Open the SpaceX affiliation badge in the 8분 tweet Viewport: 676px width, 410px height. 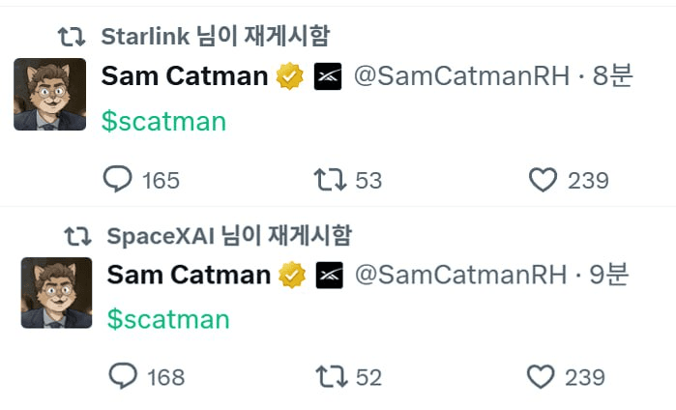click(x=328, y=76)
